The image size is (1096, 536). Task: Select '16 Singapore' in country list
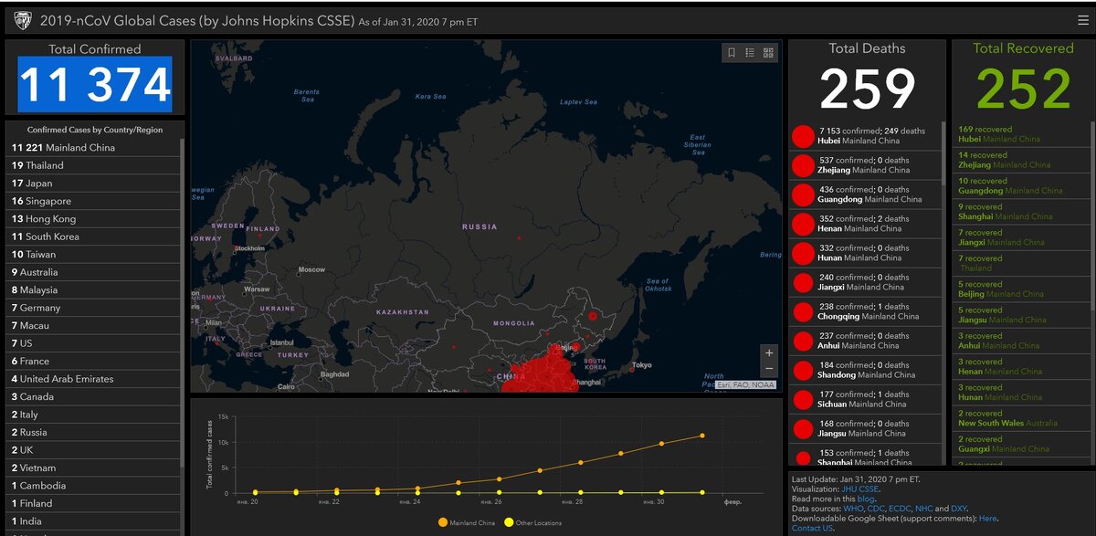pyautogui.click(x=92, y=201)
